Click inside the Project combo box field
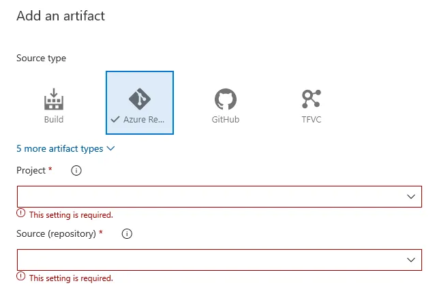This screenshot has width=437, height=296. click(x=205, y=197)
